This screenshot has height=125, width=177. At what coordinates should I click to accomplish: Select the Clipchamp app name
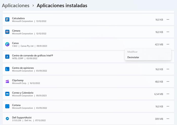pos(18,80)
